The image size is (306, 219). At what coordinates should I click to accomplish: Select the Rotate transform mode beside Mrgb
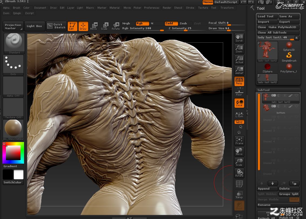(115, 26)
